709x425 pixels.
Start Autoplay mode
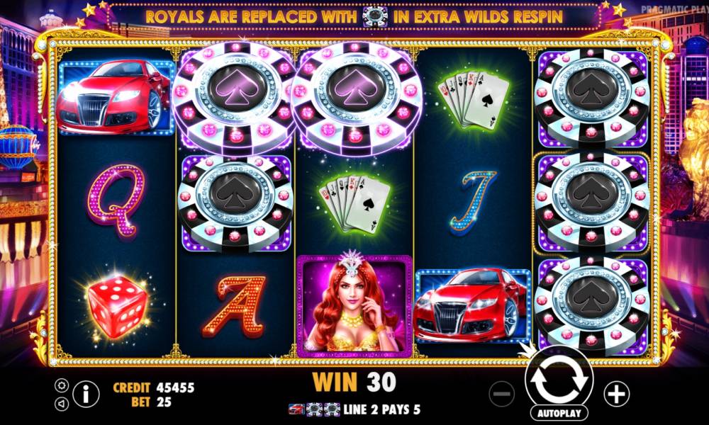559,413
